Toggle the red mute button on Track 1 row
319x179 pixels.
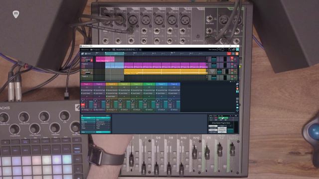point(232,58)
